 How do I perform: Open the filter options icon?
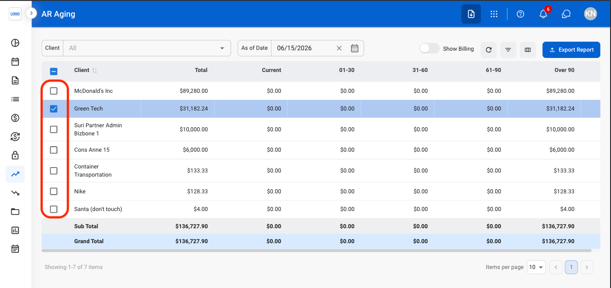pyautogui.click(x=508, y=50)
